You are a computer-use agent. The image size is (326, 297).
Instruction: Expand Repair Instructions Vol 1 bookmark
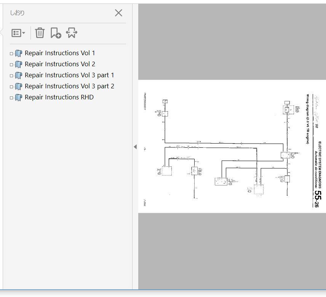[x=11, y=54]
